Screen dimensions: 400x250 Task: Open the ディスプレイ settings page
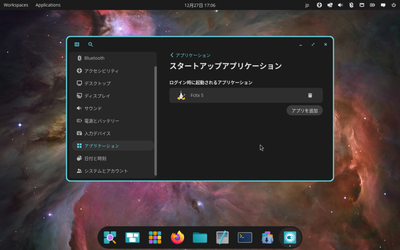[97, 96]
